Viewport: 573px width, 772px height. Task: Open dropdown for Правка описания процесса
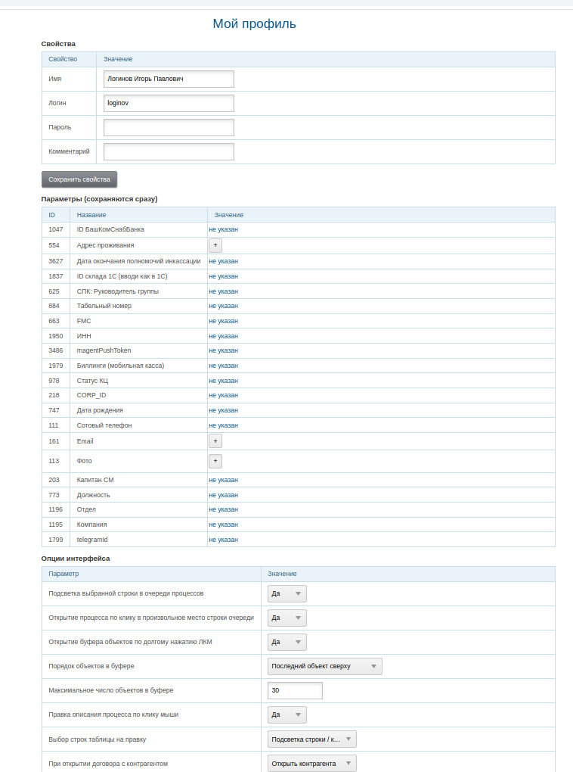[287, 715]
